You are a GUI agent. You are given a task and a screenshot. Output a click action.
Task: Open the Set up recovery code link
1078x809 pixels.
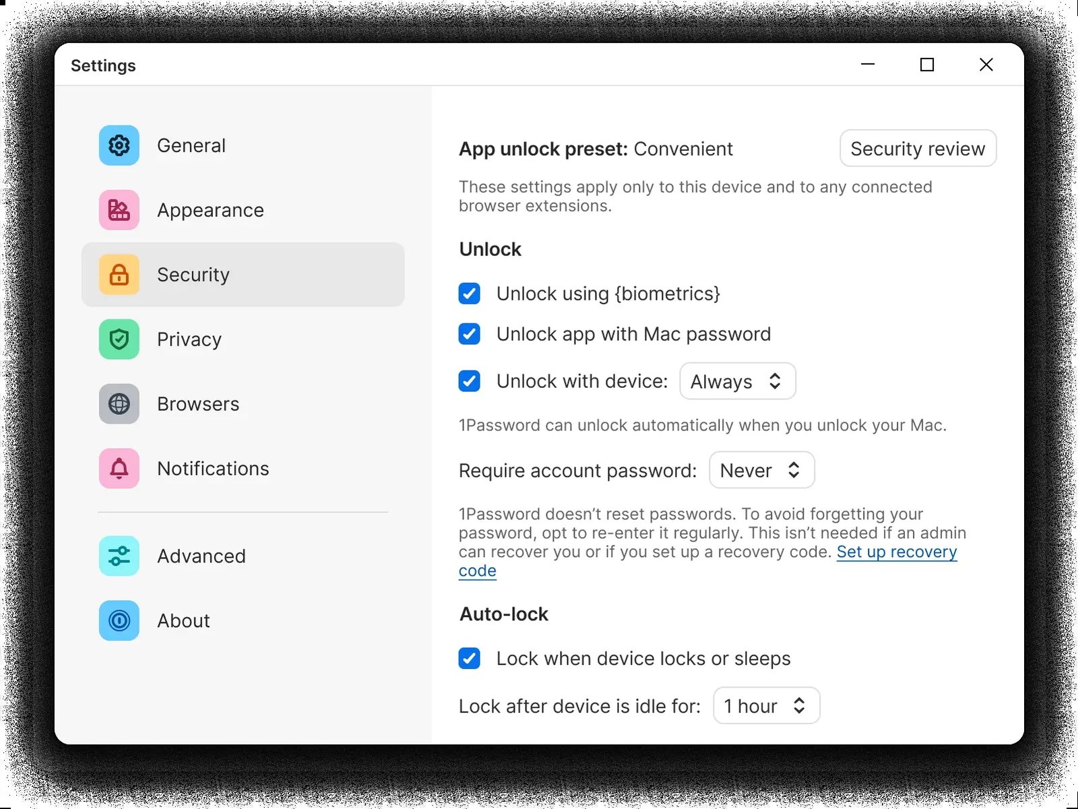tap(896, 552)
